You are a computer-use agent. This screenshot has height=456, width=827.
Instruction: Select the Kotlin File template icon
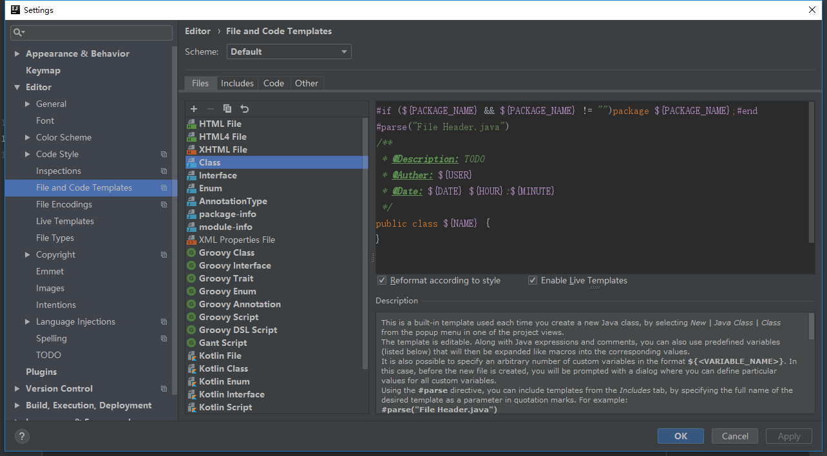pyautogui.click(x=191, y=356)
